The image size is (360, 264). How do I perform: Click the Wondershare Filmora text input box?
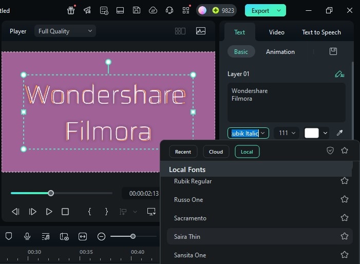coord(286,102)
